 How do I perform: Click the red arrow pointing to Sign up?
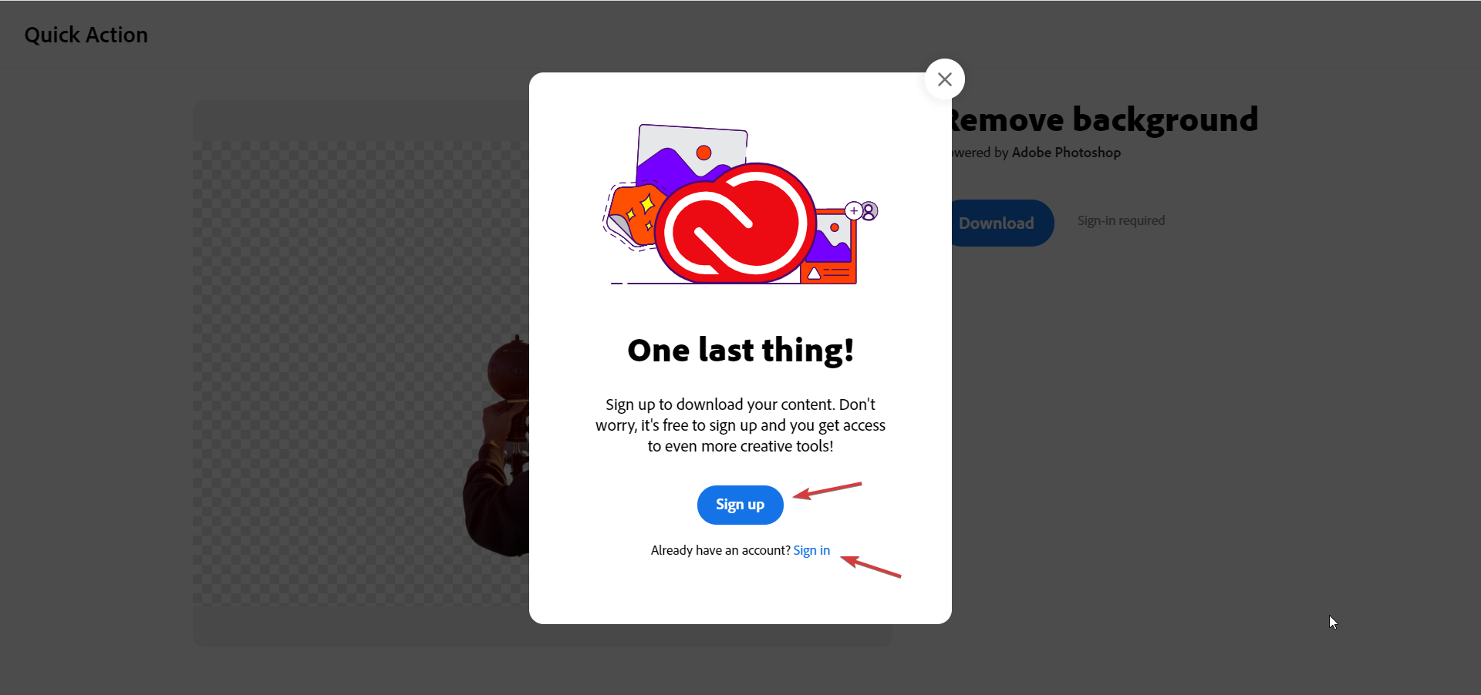(x=827, y=490)
